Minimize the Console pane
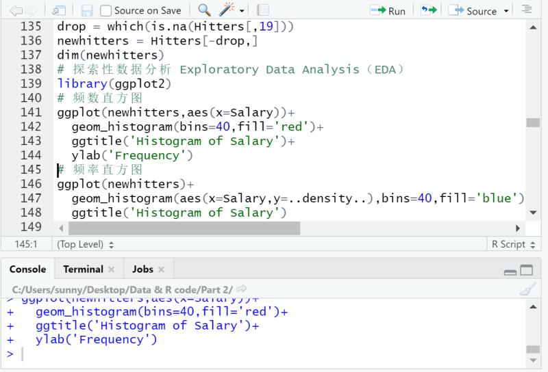The height and width of the screenshot is (372, 548). [510, 270]
